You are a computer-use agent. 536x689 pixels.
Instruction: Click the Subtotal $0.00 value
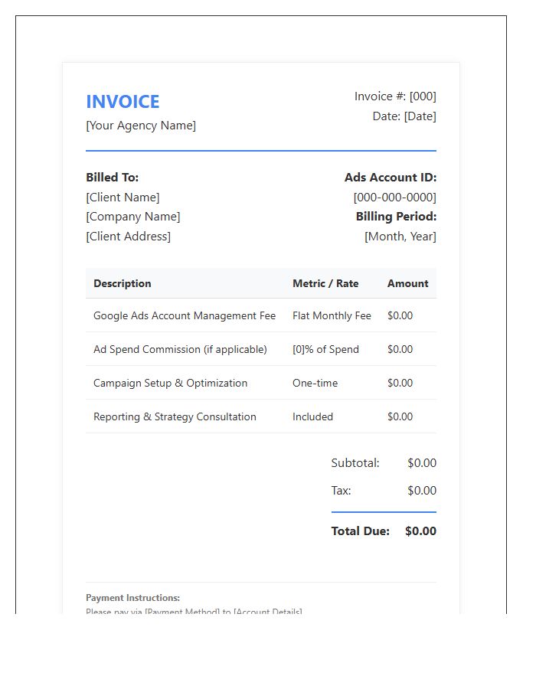(422, 463)
